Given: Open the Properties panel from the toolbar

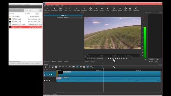Looking at the screenshot, I should click(x=84, y=9).
